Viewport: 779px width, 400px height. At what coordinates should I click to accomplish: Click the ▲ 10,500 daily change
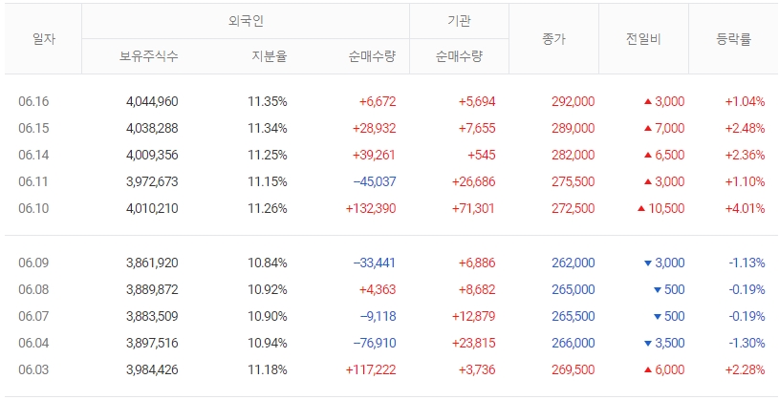660,208
